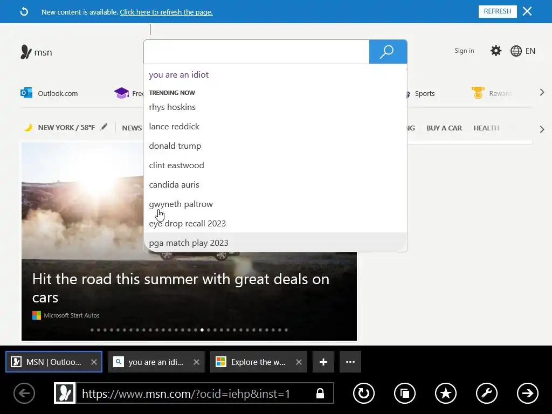Image resolution: width=552 pixels, height=414 pixels.
Task: Click 'Click here to refresh the page' link
Action: 166,12
